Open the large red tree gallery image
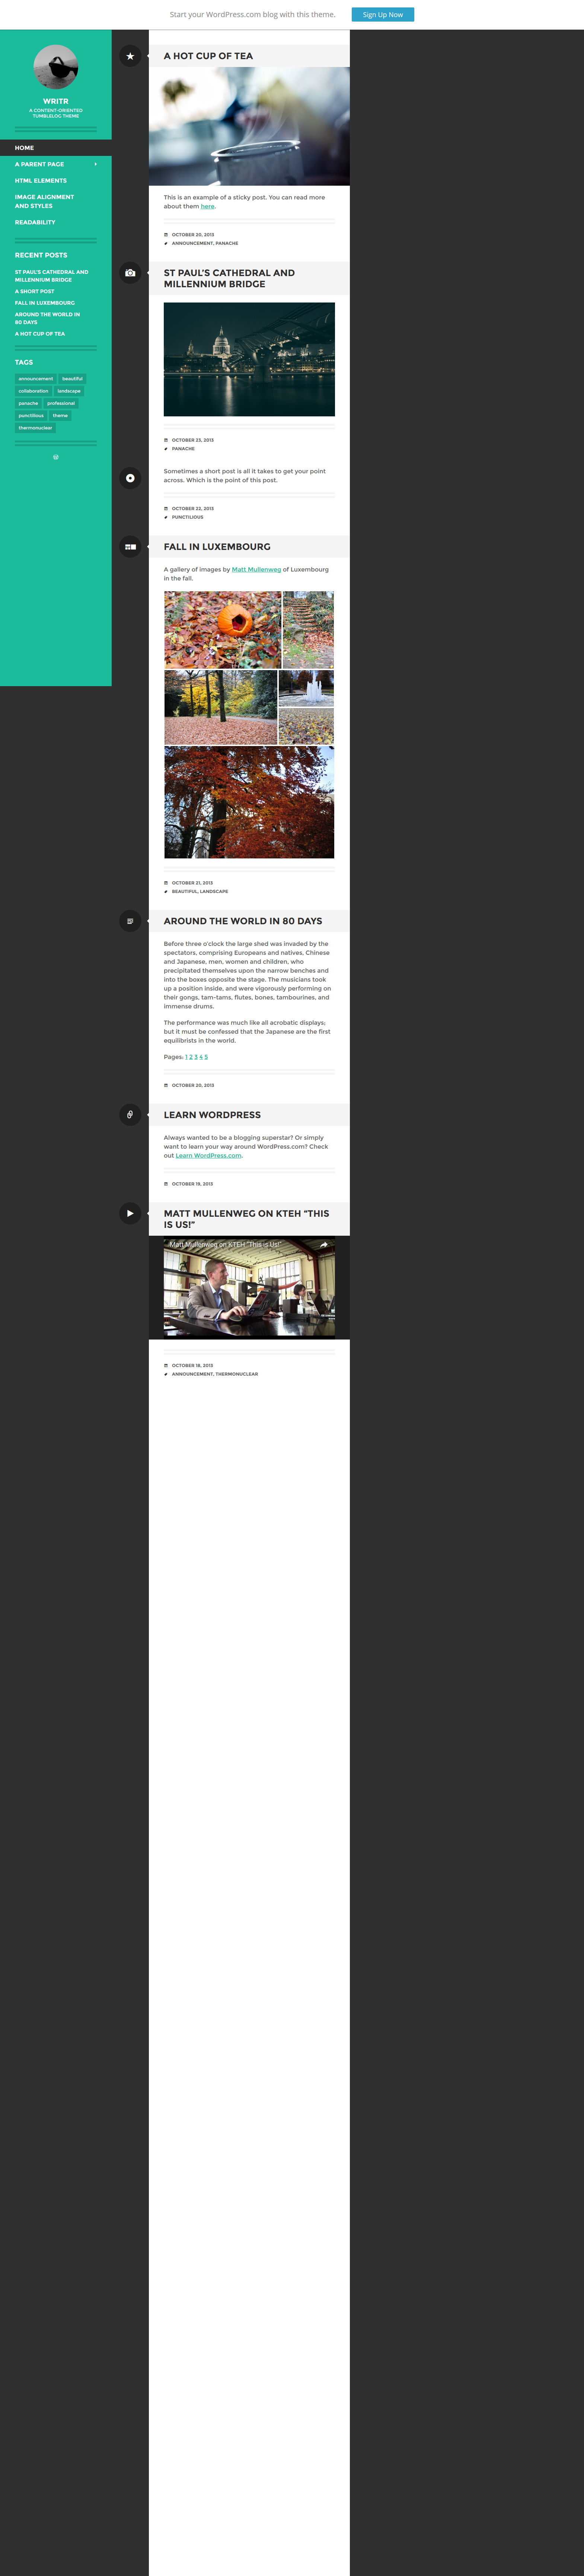584x2576 pixels. (249, 802)
